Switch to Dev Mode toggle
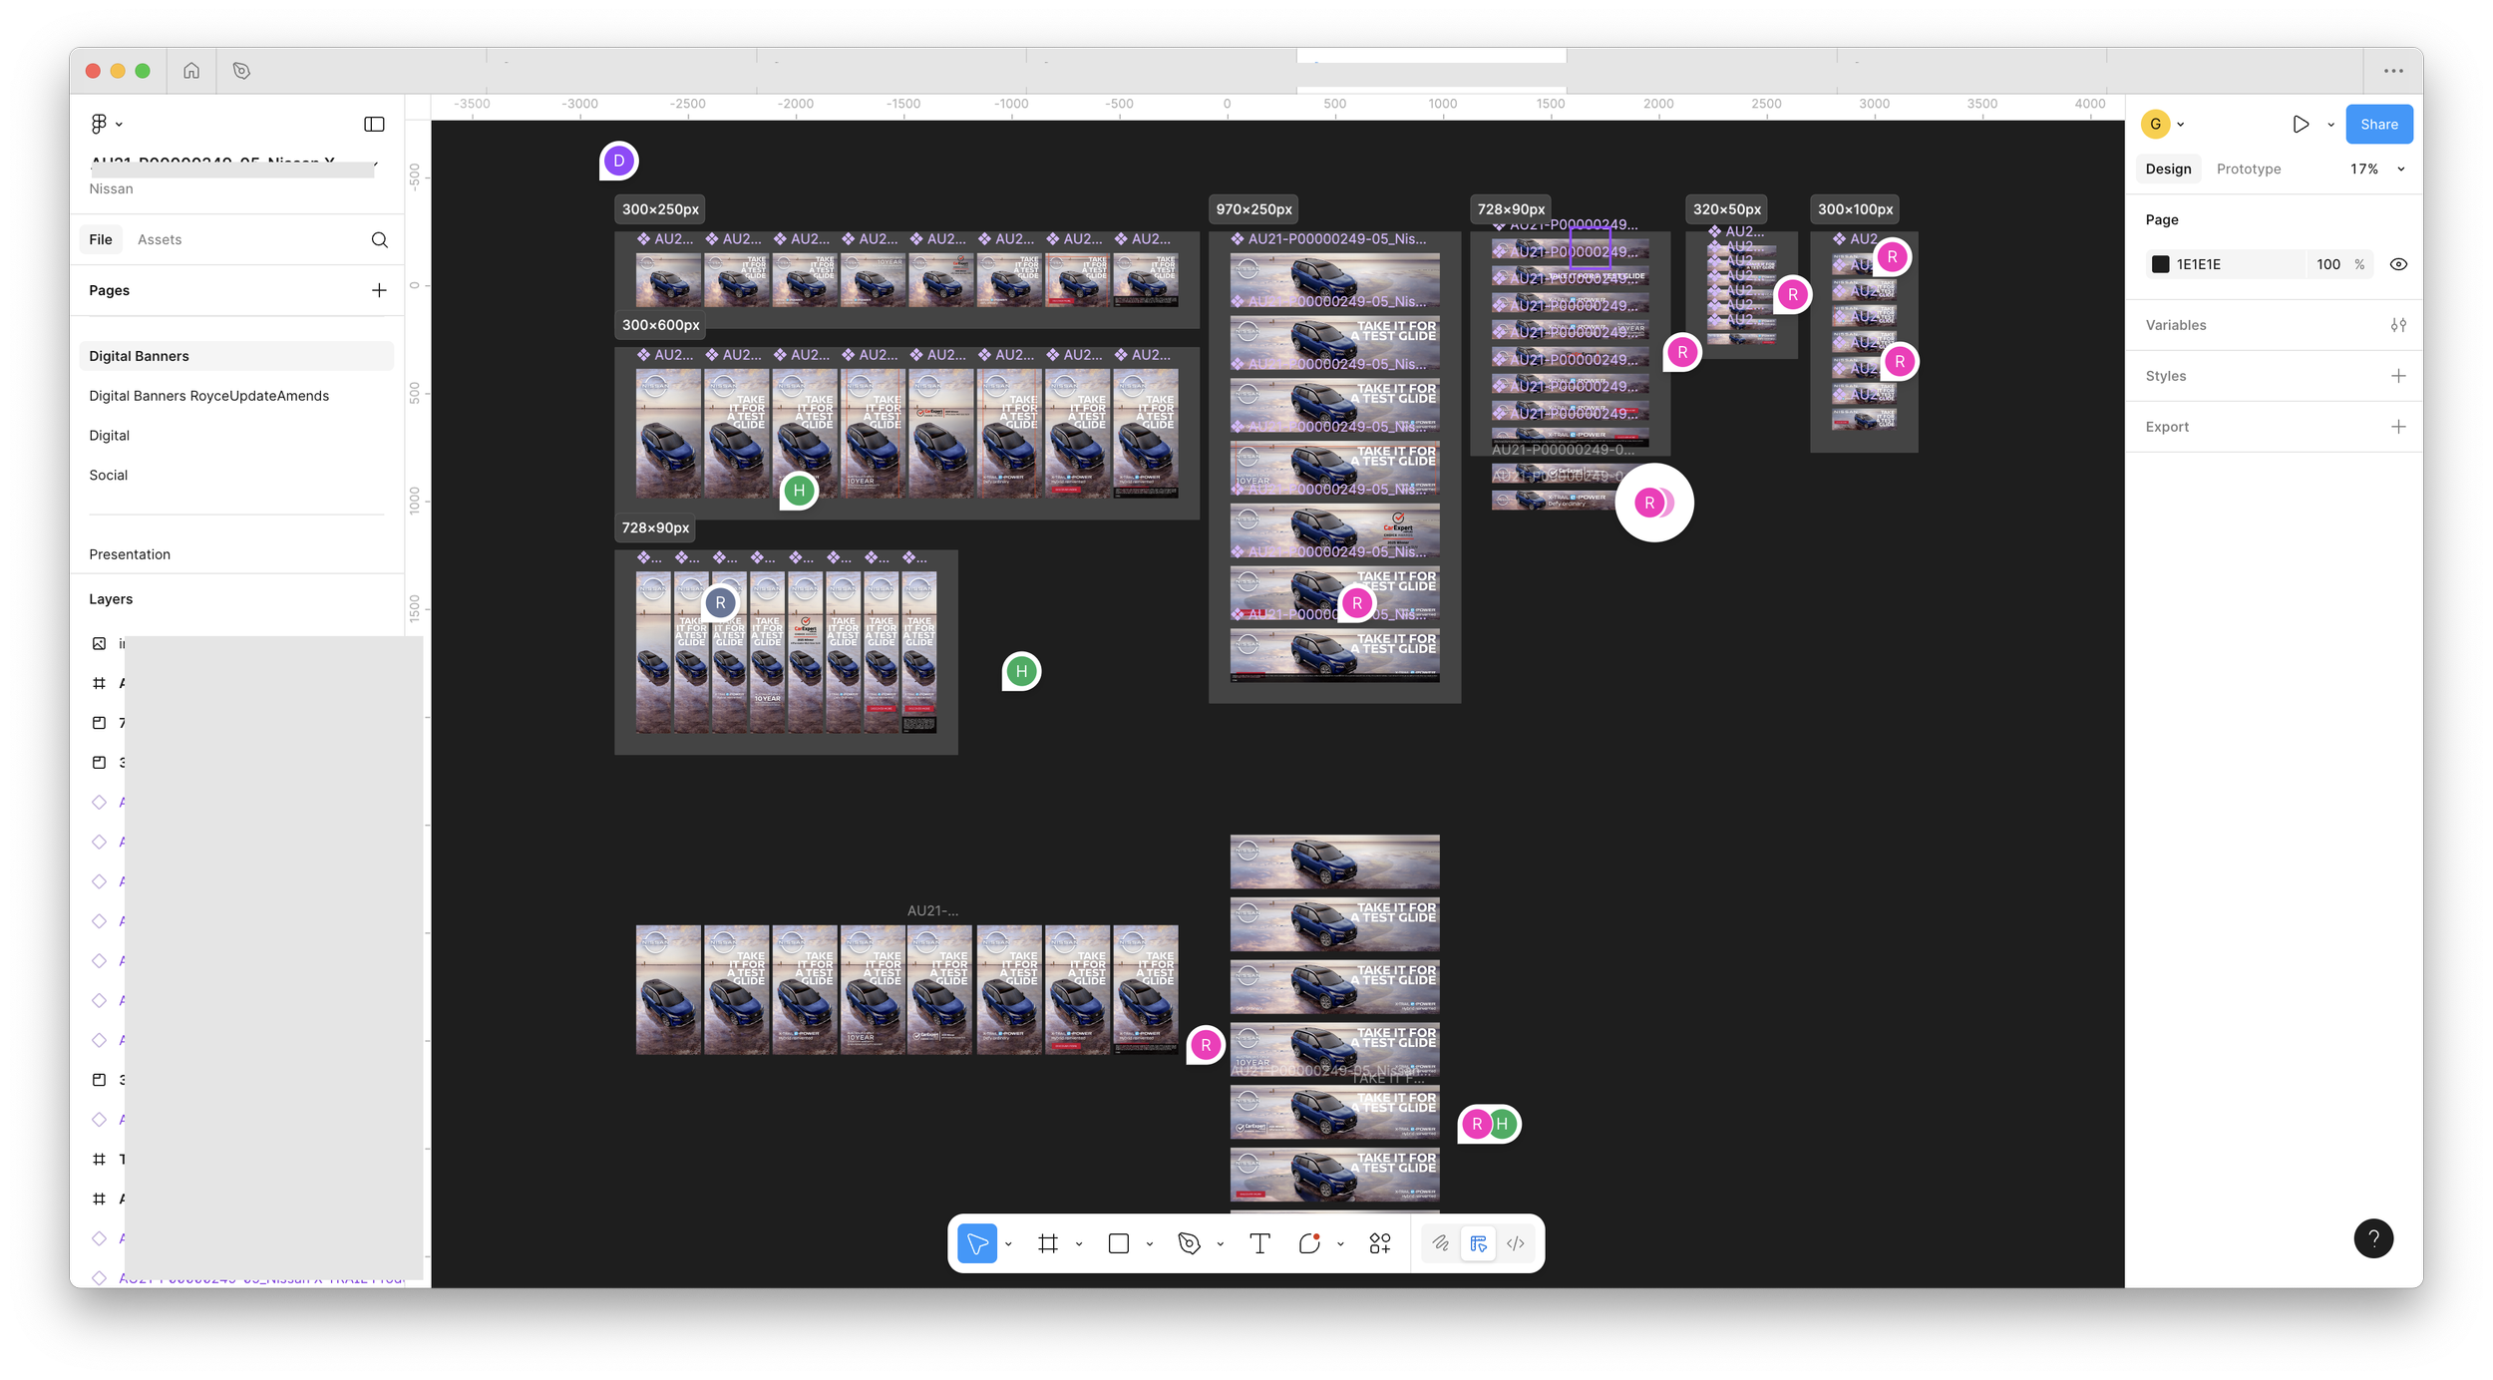2493x1380 pixels. pos(1516,1243)
